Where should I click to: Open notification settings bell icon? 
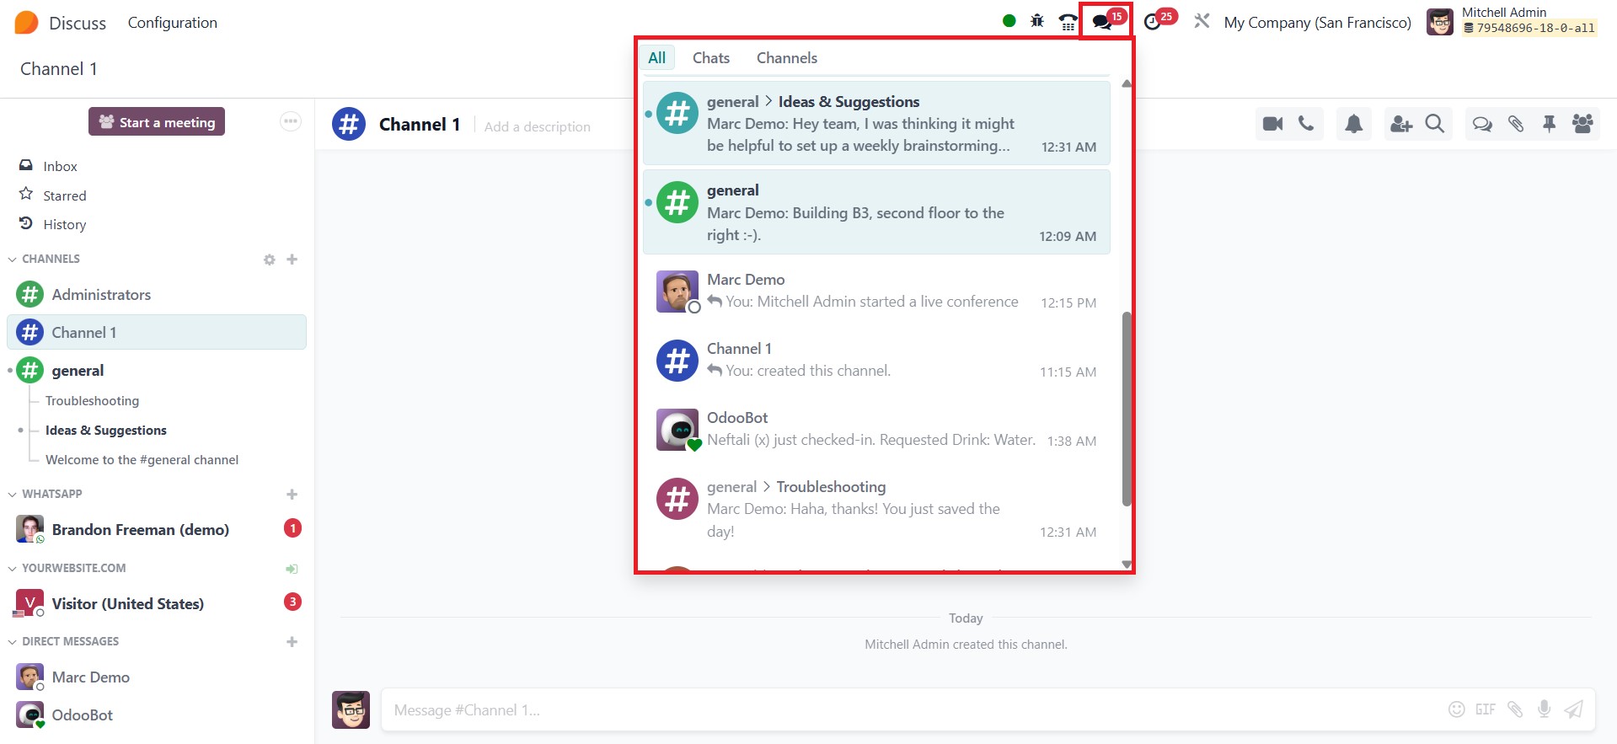tap(1353, 124)
